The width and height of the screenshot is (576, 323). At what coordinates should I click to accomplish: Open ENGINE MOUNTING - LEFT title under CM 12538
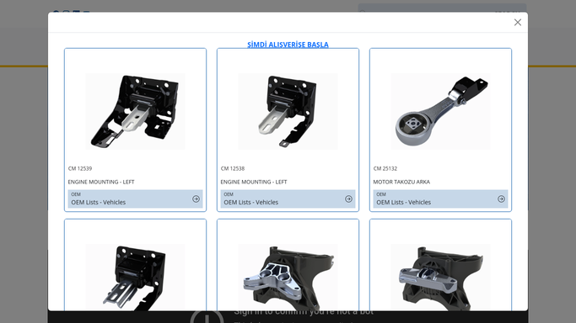coord(254,182)
